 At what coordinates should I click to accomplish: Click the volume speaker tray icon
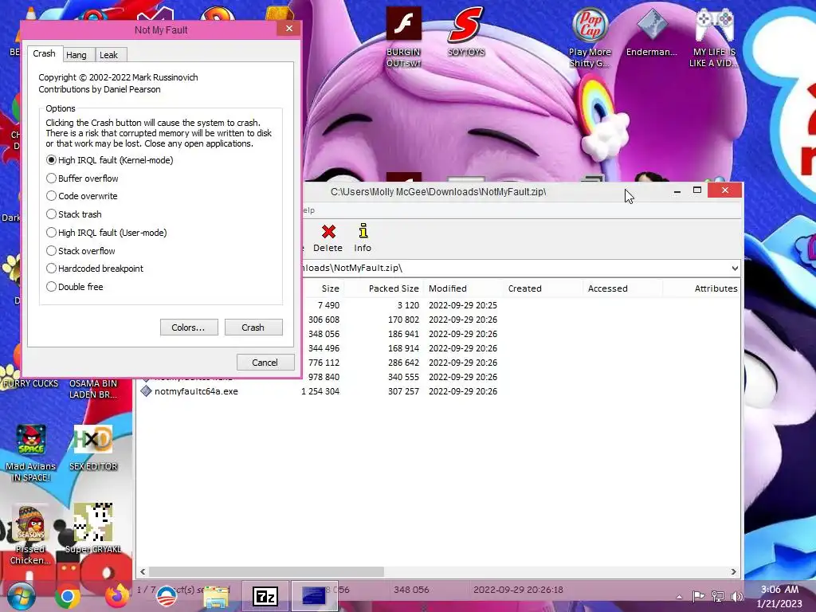point(736,596)
